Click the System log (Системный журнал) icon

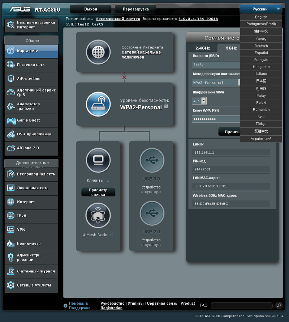click(x=11, y=271)
